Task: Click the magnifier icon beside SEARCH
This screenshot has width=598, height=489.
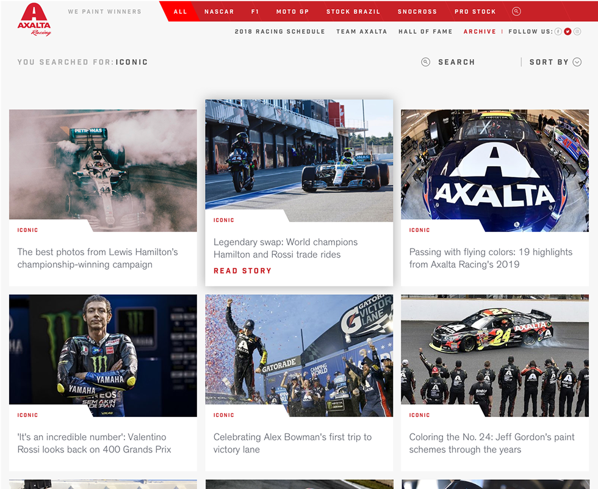Action: coord(426,62)
